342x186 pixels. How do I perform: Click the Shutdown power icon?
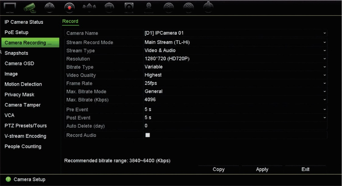(x=208, y=7)
